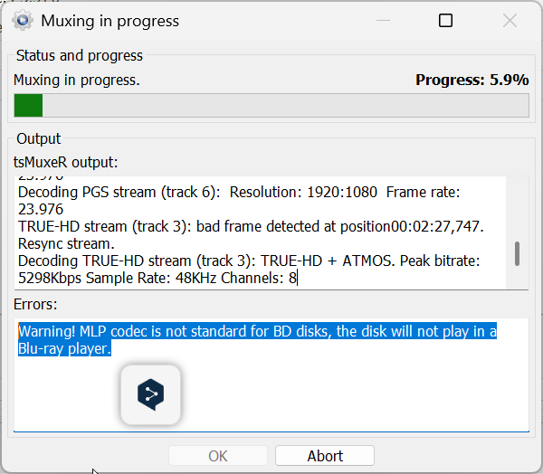This screenshot has height=474, width=543.
Task: Click the greyed-out OK button
Action: coord(218,456)
